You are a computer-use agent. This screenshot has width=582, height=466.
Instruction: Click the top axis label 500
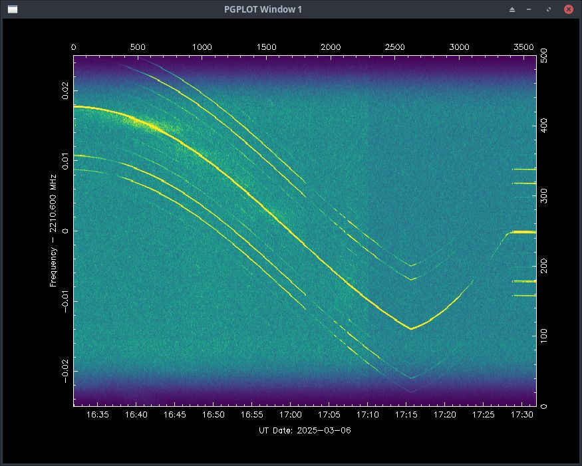138,47
